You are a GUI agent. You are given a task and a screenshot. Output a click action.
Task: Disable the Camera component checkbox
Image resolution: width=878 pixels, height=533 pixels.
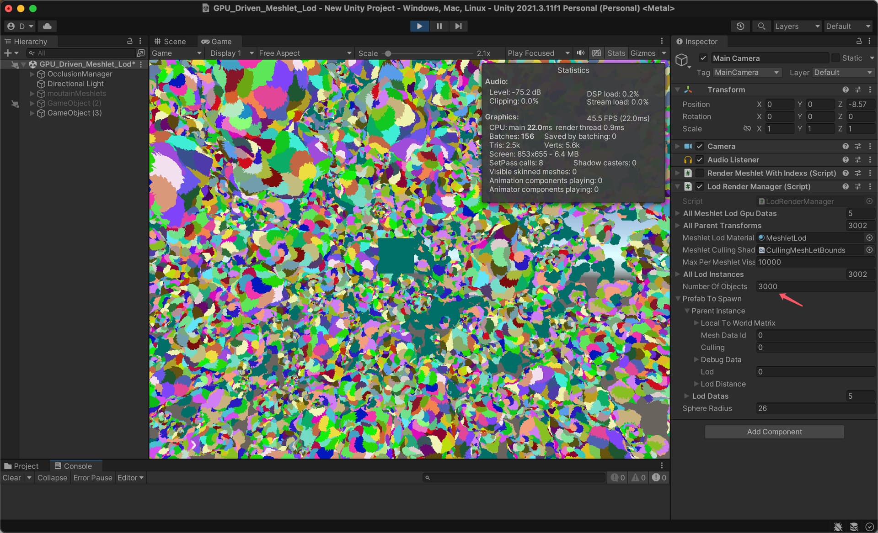click(x=700, y=146)
